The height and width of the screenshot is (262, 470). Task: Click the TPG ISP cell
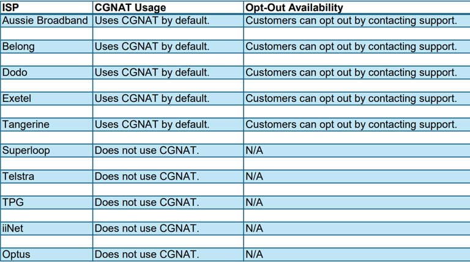coord(46,202)
